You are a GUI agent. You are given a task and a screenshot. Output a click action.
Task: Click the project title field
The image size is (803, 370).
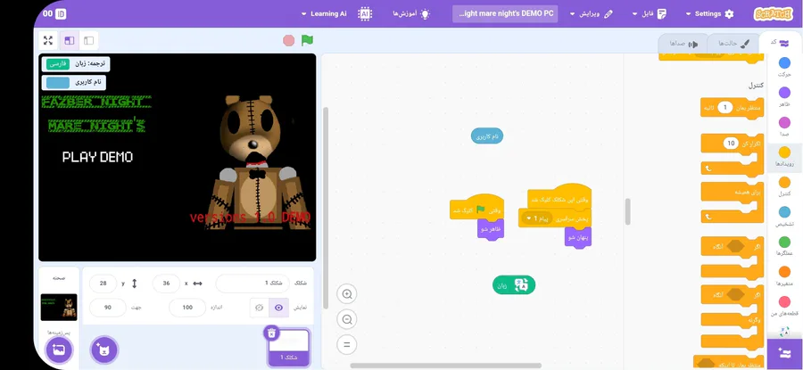(x=505, y=13)
